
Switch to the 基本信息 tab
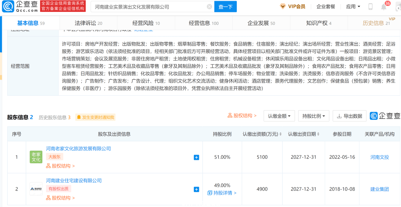click(31, 23)
